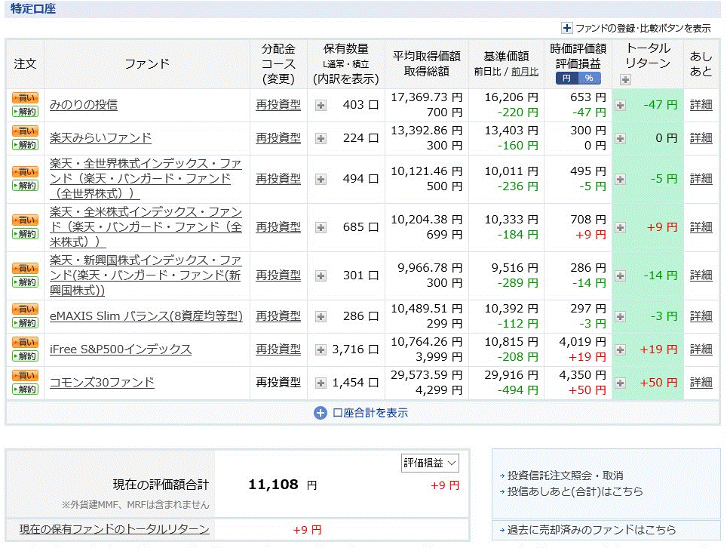
Task: Open the iFree S&P500インデックス fund link
Action: [x=121, y=349]
